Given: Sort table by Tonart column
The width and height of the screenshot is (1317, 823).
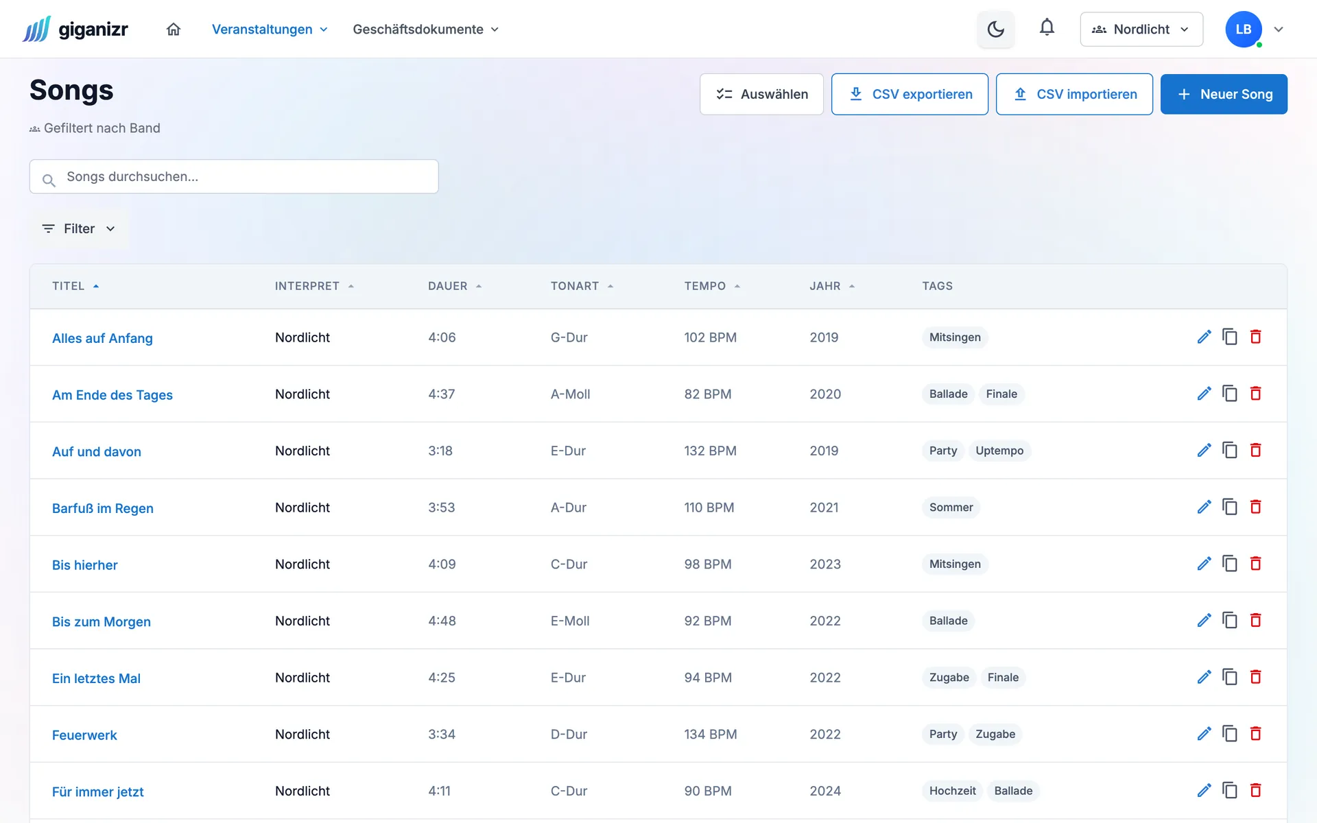Looking at the screenshot, I should click(582, 286).
